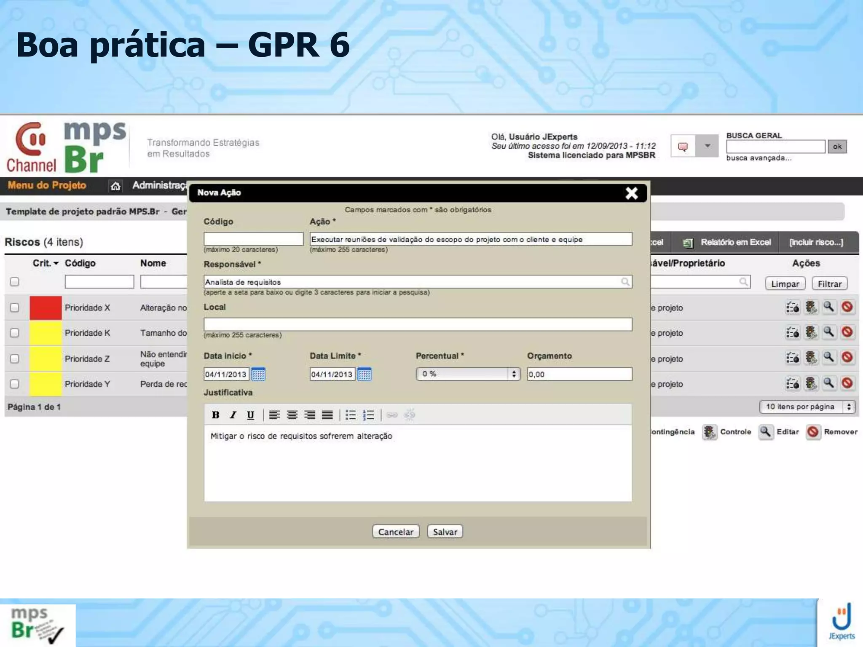Image resolution: width=863 pixels, height=647 pixels.
Task: Justify text in Justificativa editor
Action: (x=327, y=415)
